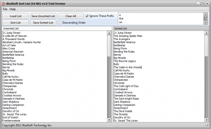The image size is (211, 129).
Task: Select 'Dorothy of Oz' in Sorted List
Action: [x=122, y=118]
